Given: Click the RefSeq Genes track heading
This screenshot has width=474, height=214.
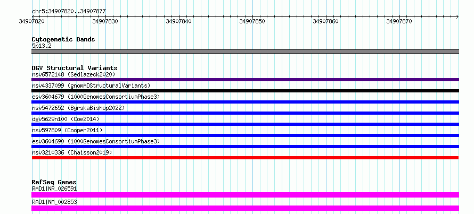Looking at the screenshot, I should pyautogui.click(x=54, y=182).
